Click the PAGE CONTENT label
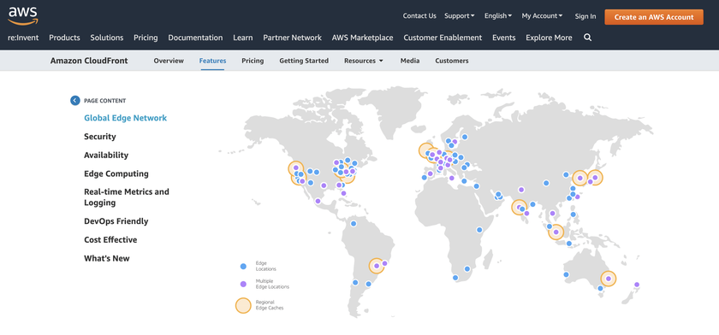This screenshot has height=335, width=719. point(105,101)
